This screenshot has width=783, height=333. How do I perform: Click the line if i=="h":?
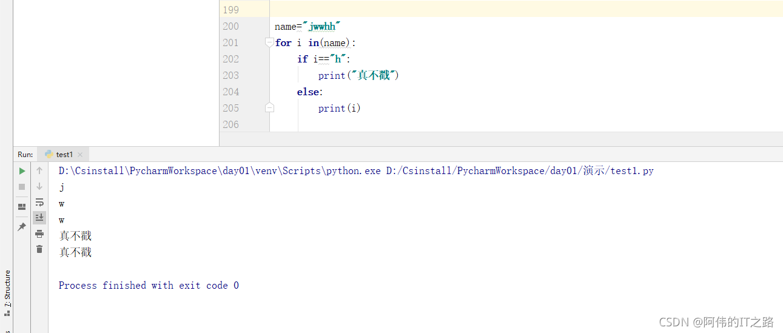[x=324, y=59]
